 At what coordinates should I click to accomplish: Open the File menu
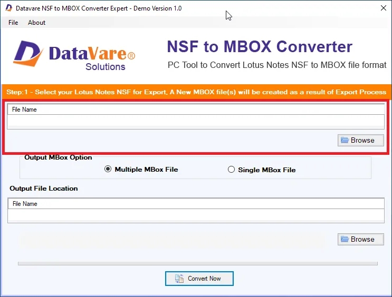[13, 23]
